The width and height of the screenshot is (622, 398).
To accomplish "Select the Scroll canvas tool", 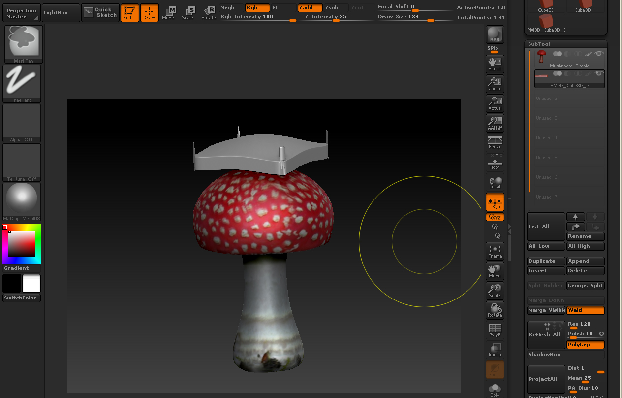I will (495, 64).
